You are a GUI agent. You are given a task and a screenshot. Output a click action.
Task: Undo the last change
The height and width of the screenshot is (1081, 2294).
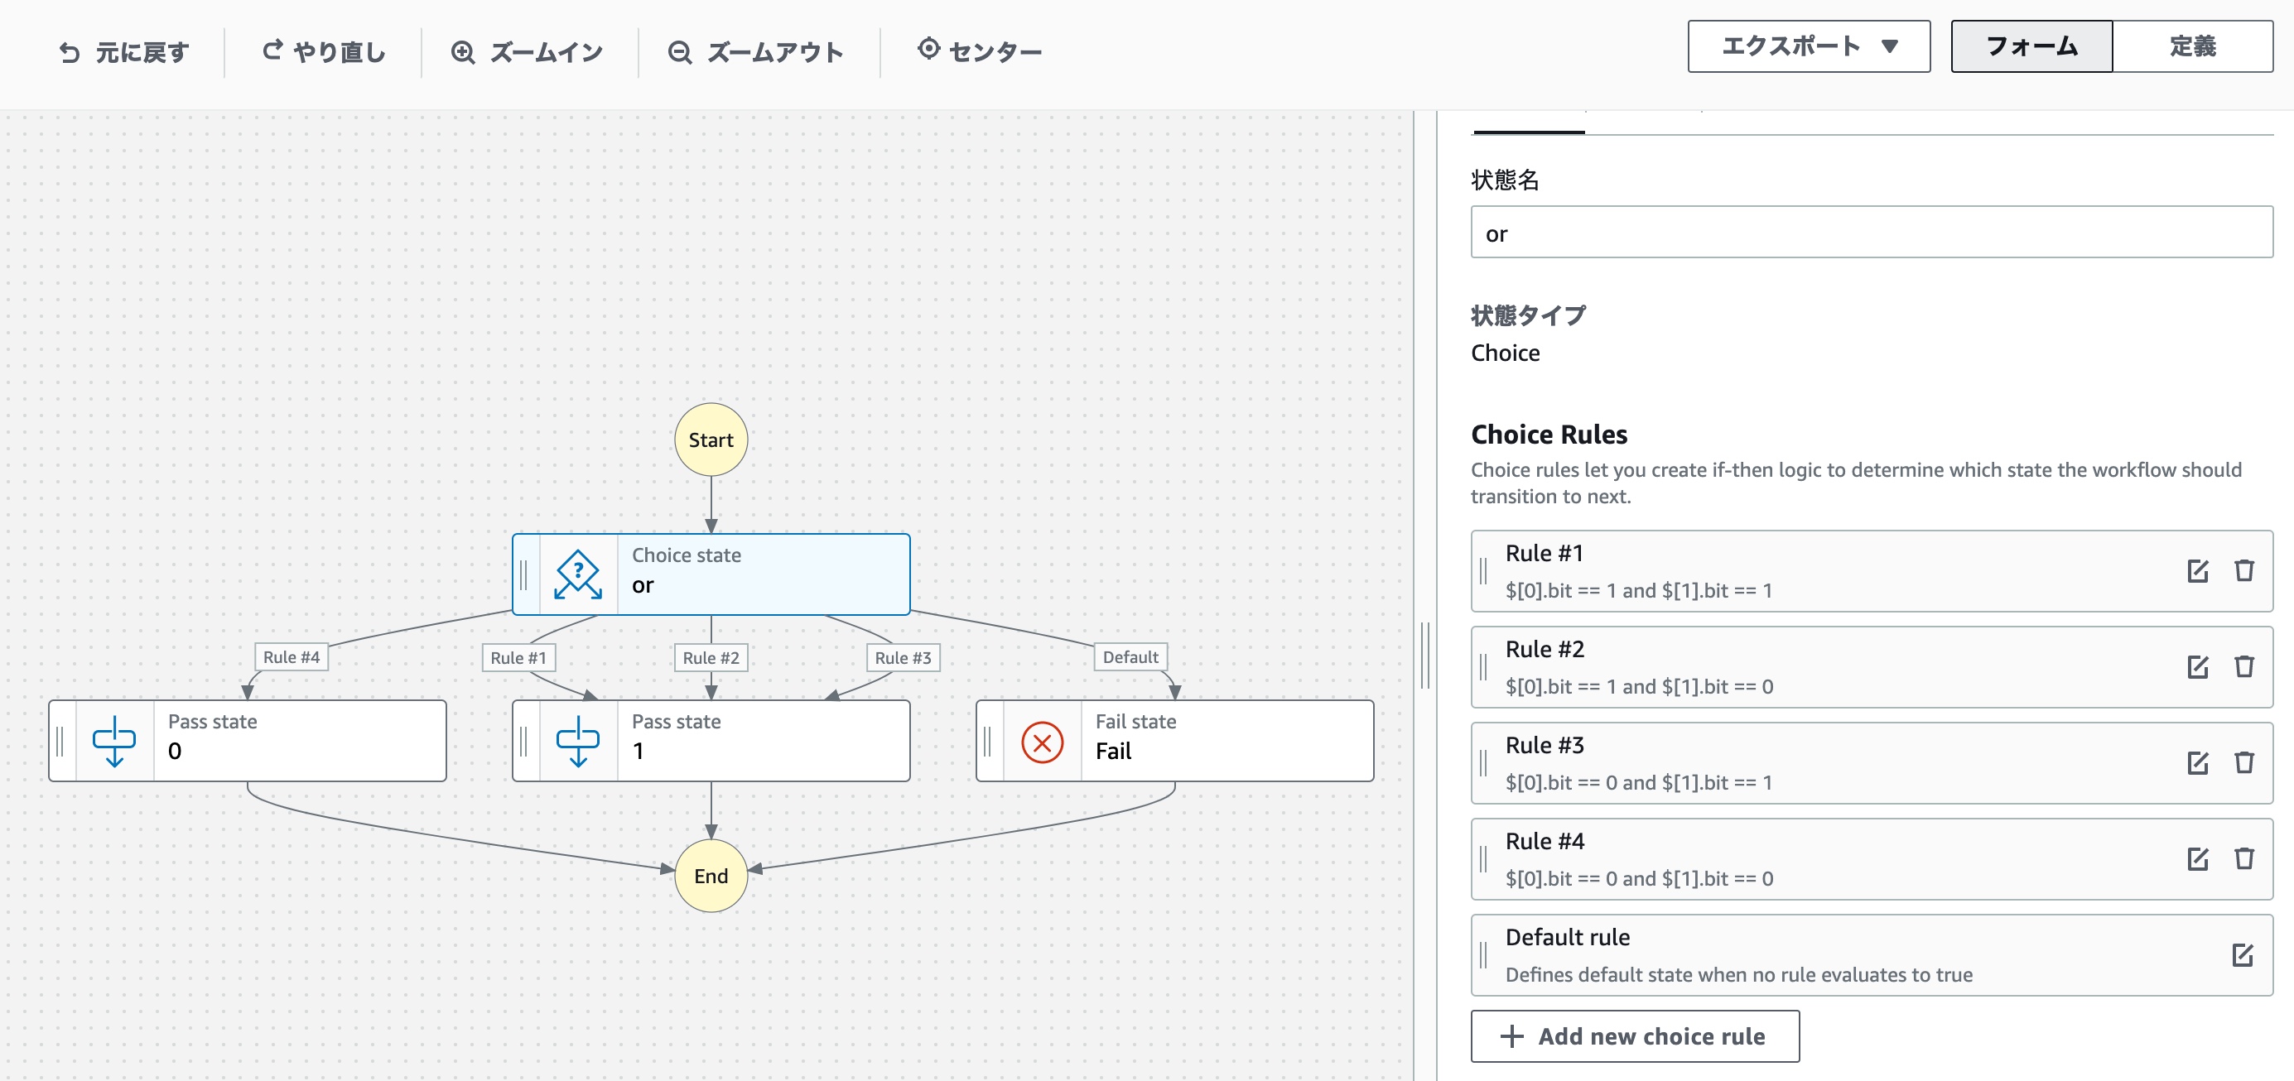point(123,52)
